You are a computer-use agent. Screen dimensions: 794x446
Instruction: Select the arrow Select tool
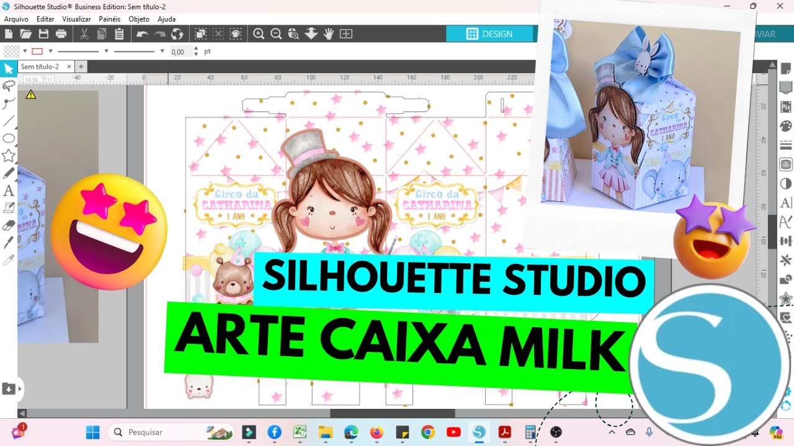(x=9, y=69)
